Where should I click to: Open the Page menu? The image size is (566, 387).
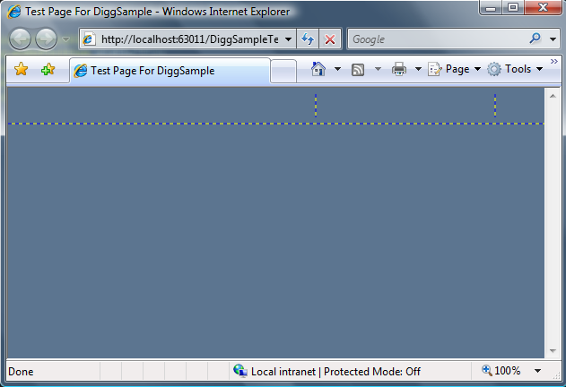pyautogui.click(x=454, y=69)
